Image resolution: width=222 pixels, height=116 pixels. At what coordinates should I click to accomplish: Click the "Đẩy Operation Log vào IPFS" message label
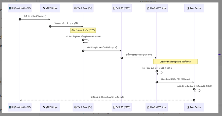pyautogui.click(x=139, y=55)
